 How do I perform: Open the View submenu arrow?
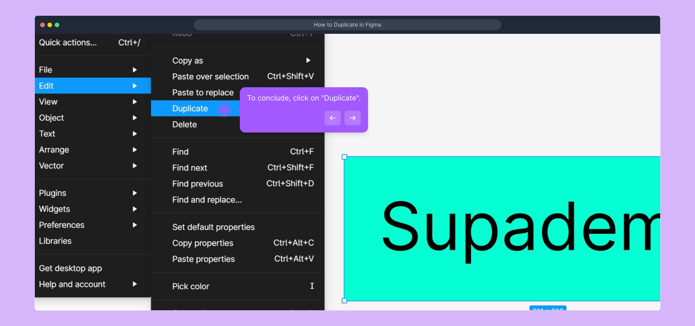click(135, 102)
